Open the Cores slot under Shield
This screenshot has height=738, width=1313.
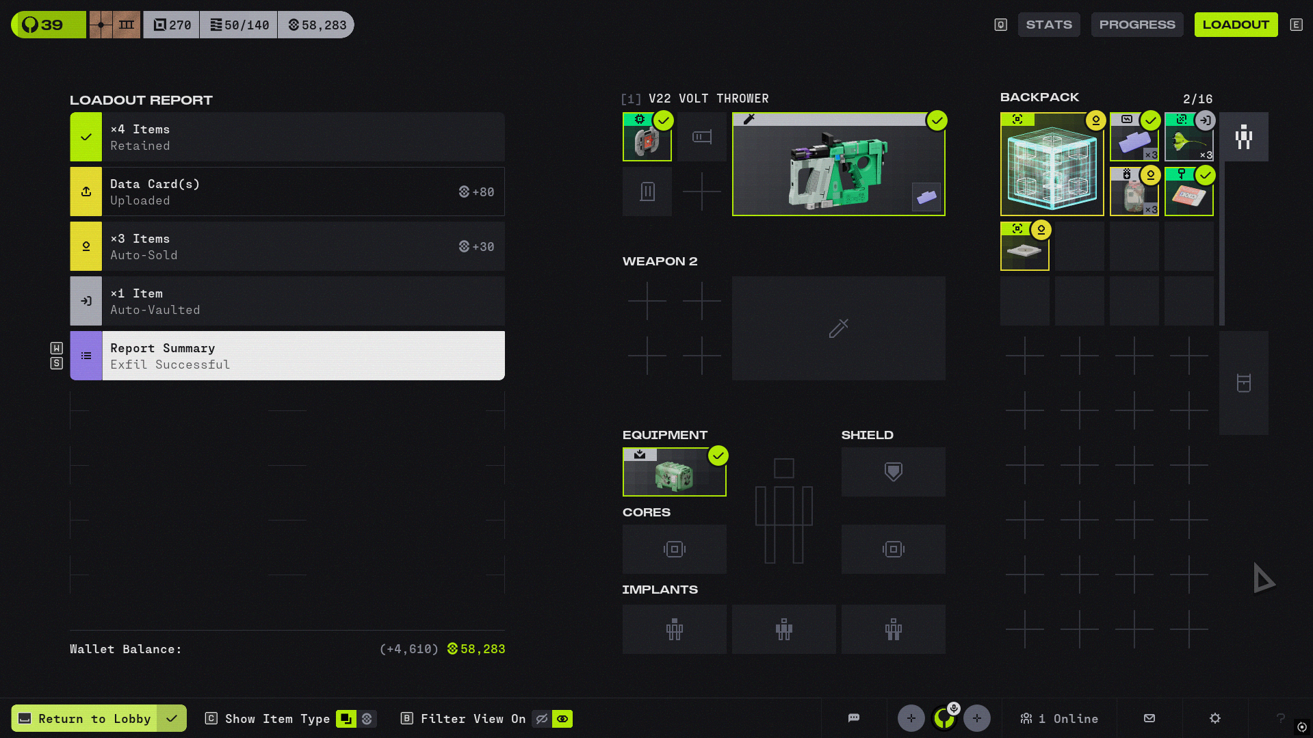(894, 549)
